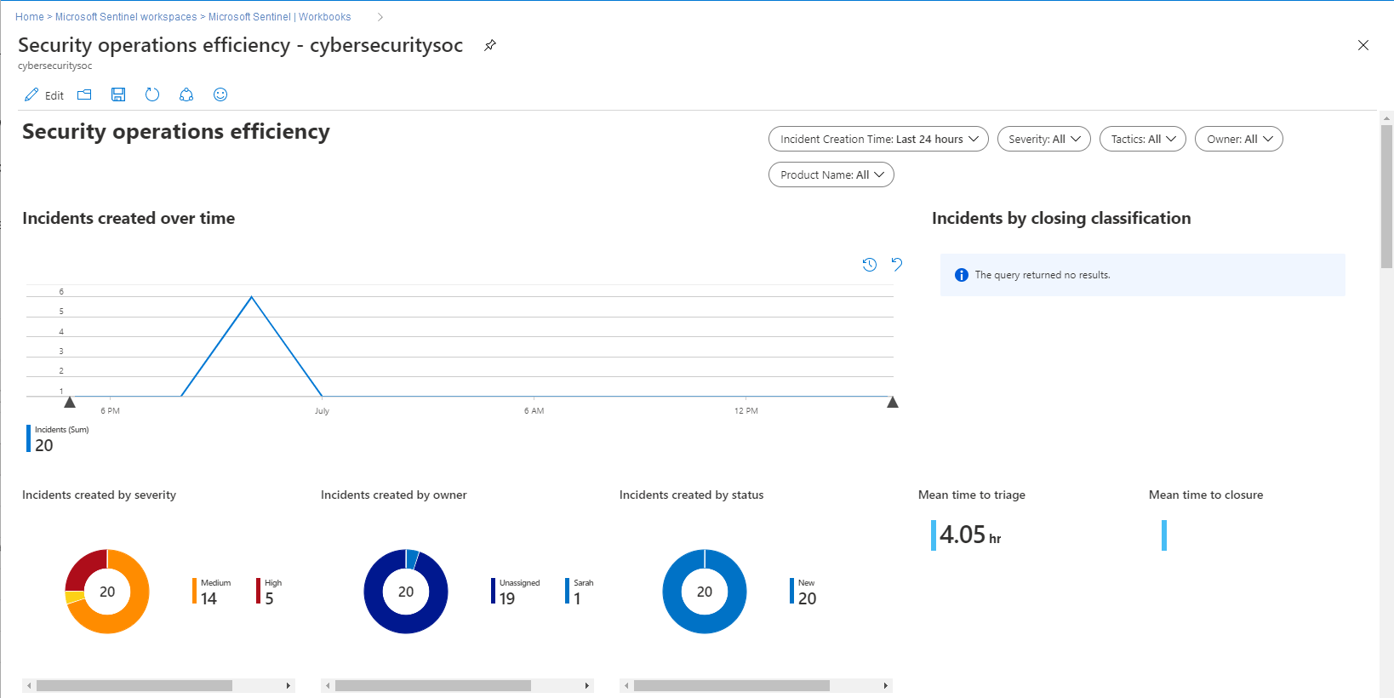This screenshot has width=1394, height=698.
Task: Refresh the workbook using the toolbar icon
Action: [152, 95]
